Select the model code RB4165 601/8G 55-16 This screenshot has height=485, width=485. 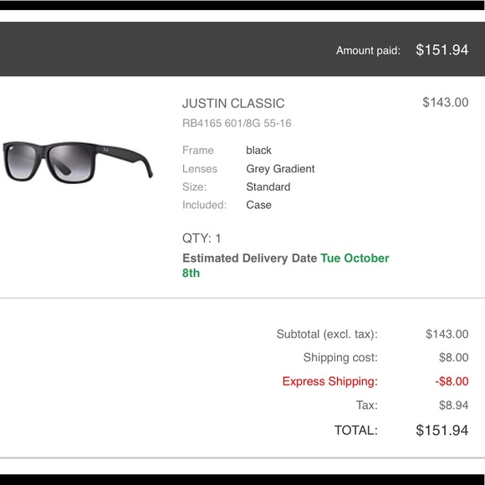237,123
